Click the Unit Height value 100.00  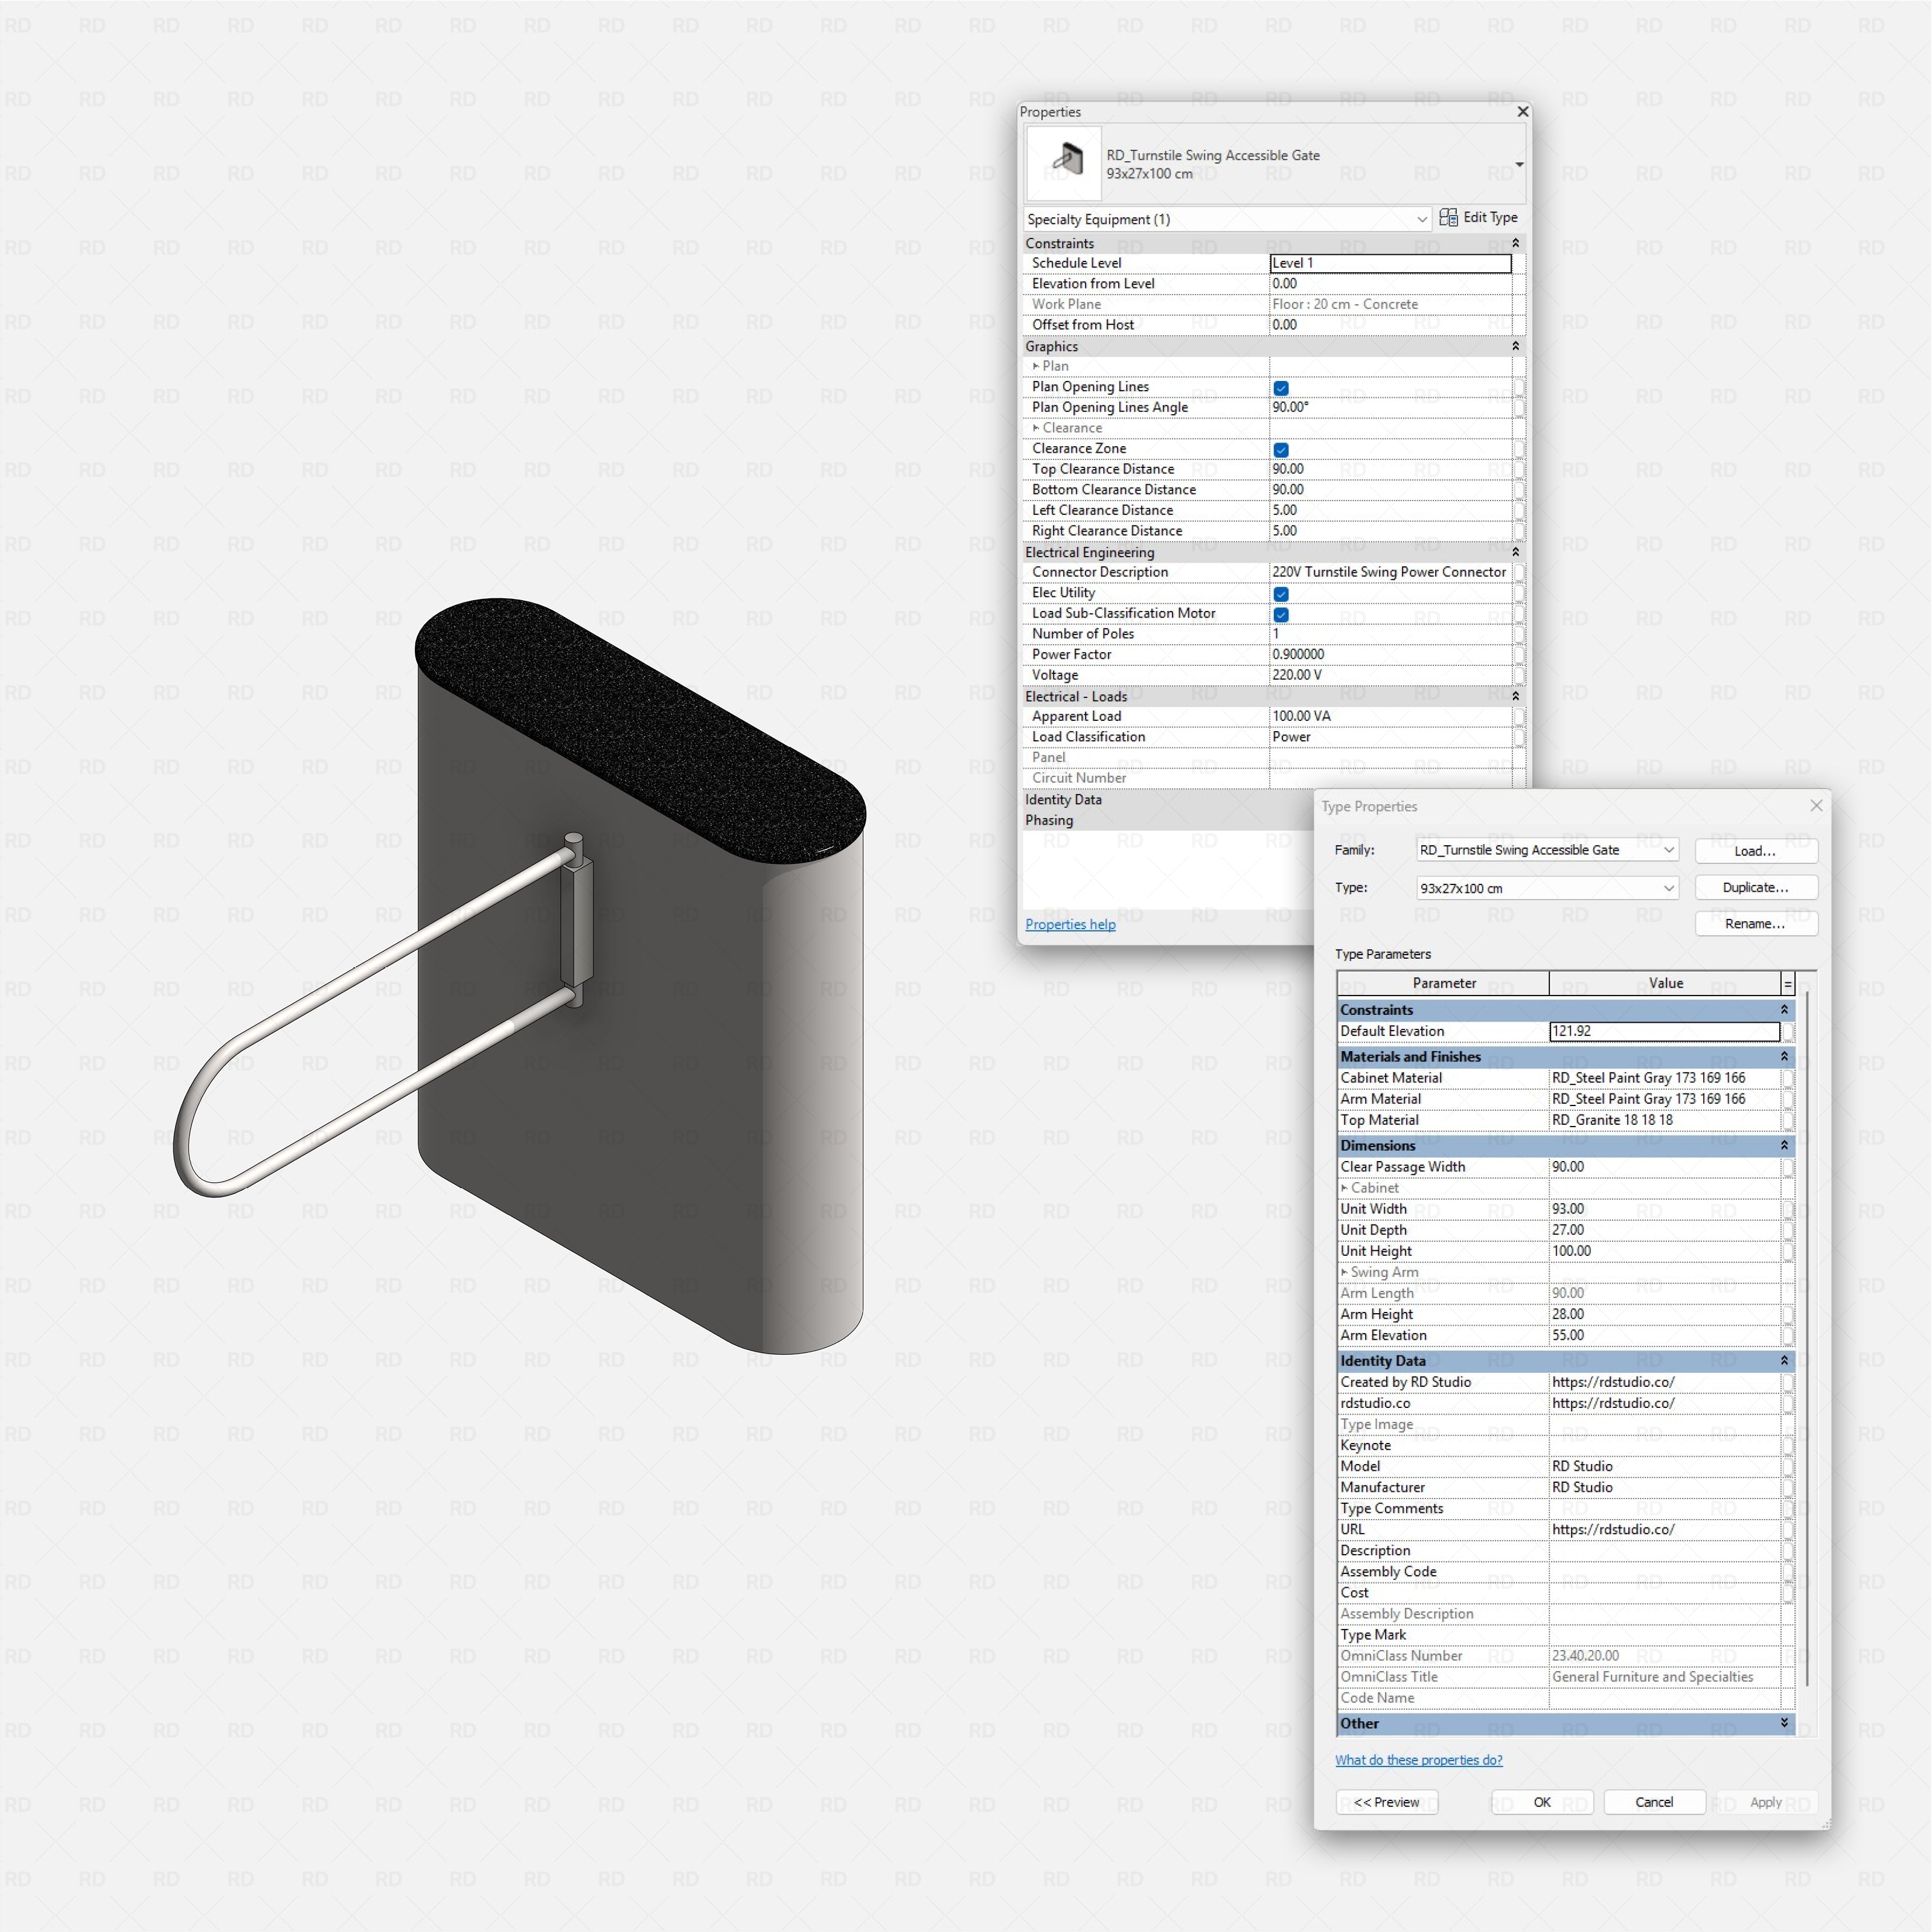pos(1664,1251)
